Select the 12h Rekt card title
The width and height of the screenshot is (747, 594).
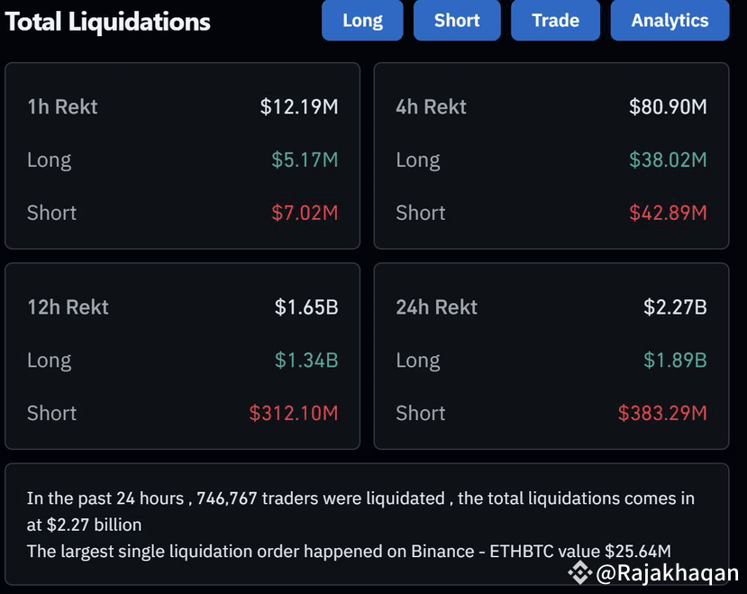pos(68,307)
